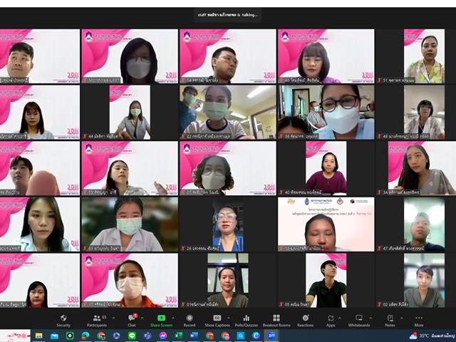This screenshot has height=342, width=456.
Task: Expand the arrow next to Chat
Action: (142, 318)
